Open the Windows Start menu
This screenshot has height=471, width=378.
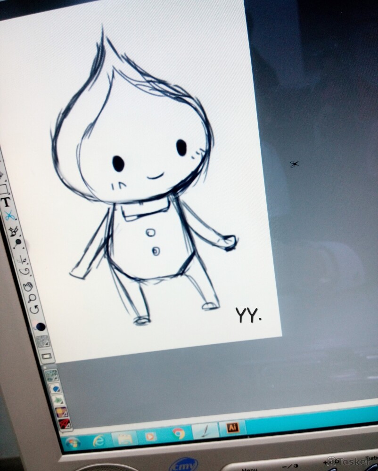tap(73, 443)
